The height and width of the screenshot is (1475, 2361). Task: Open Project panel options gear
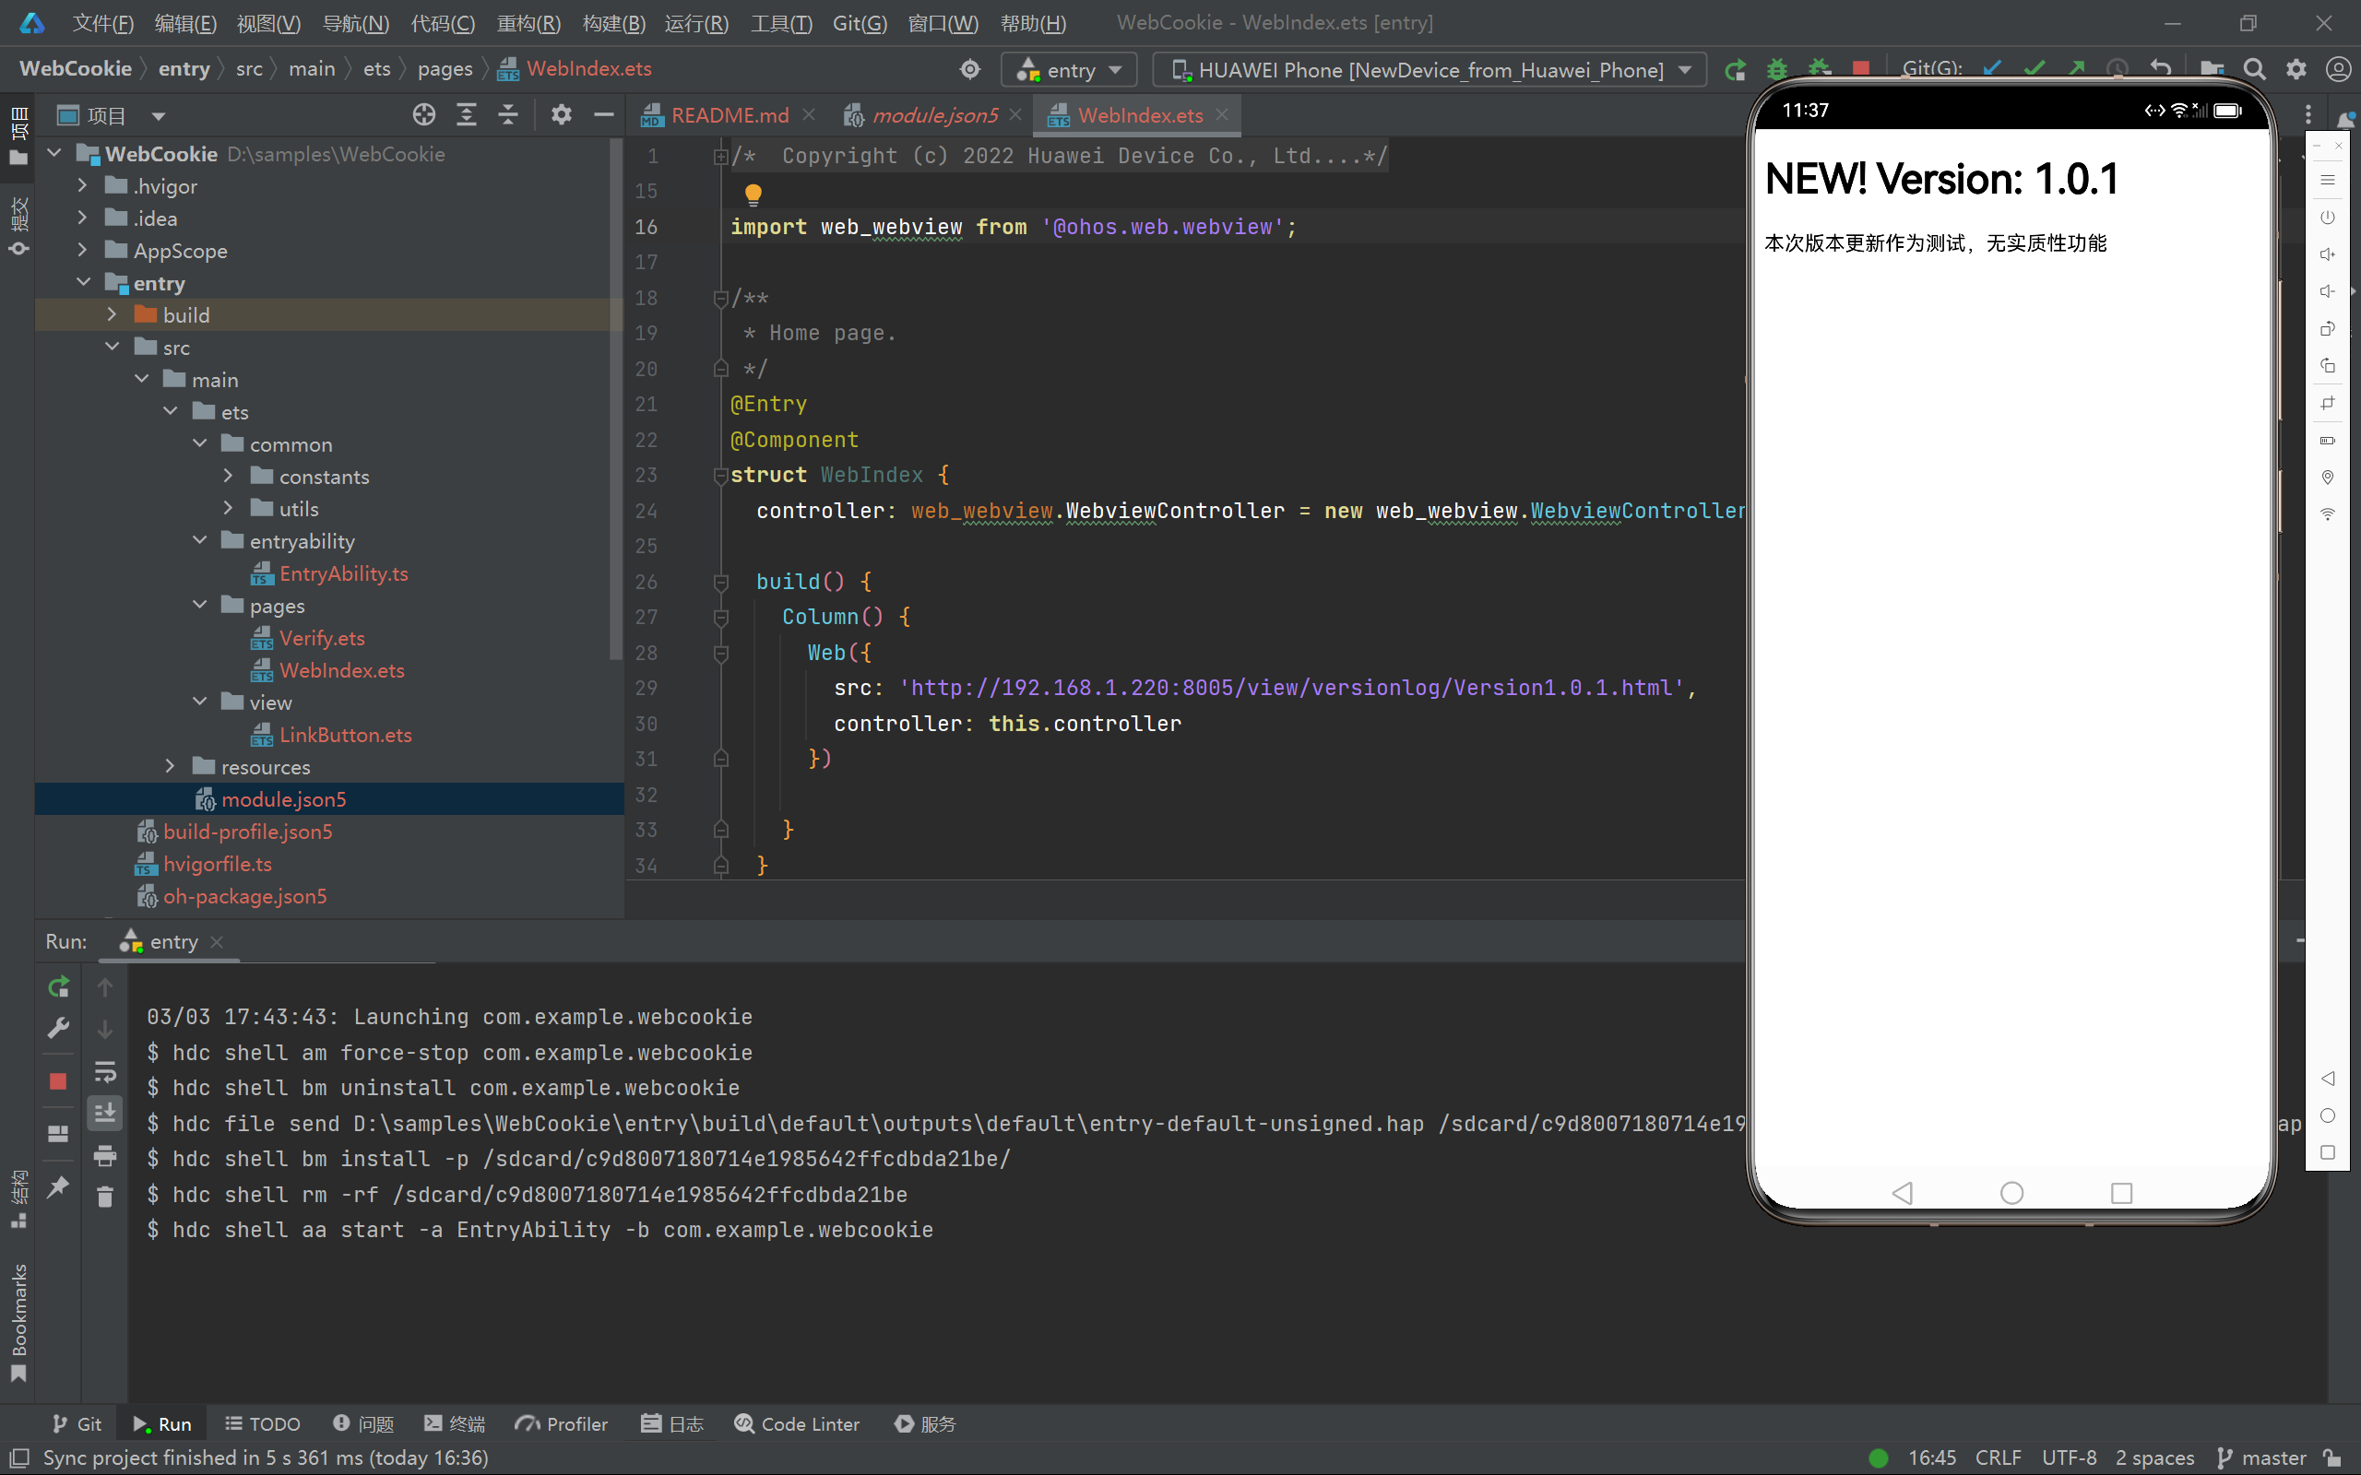click(x=561, y=115)
